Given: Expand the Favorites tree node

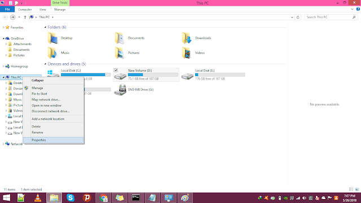Looking at the screenshot, I should 3,28.
